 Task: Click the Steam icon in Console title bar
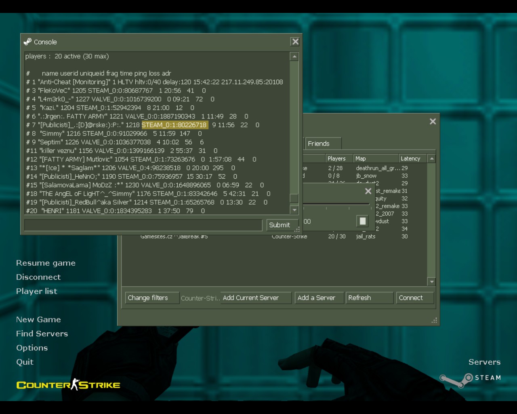[x=27, y=42]
